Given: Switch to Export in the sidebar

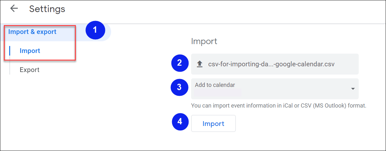Looking at the screenshot, I should [30, 70].
